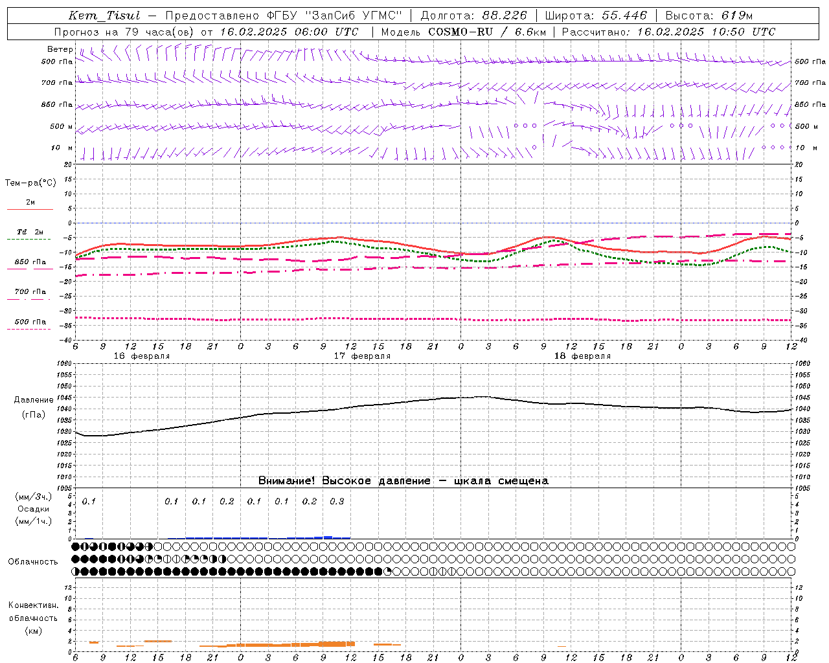Click the "850 гПа" temperature legend entry
The width and height of the screenshot is (829, 663).
(30, 262)
